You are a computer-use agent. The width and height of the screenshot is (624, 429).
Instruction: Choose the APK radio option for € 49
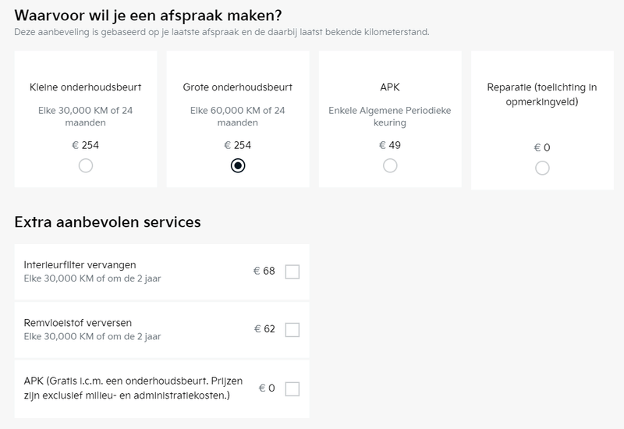click(390, 165)
